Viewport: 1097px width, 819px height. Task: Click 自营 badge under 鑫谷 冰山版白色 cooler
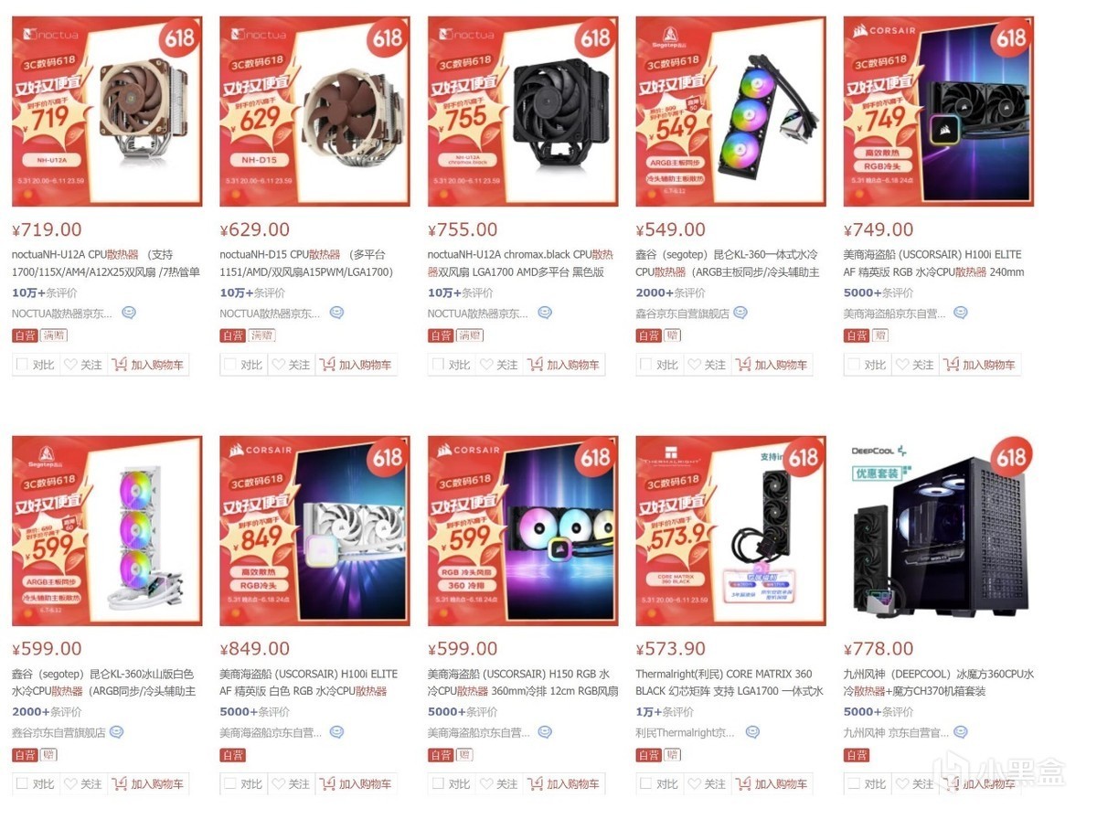tap(25, 755)
